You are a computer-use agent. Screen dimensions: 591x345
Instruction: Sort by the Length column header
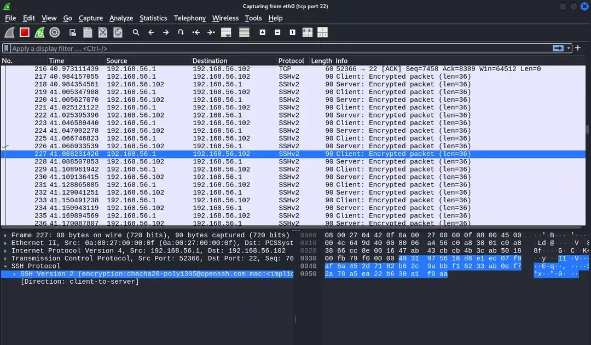click(322, 61)
